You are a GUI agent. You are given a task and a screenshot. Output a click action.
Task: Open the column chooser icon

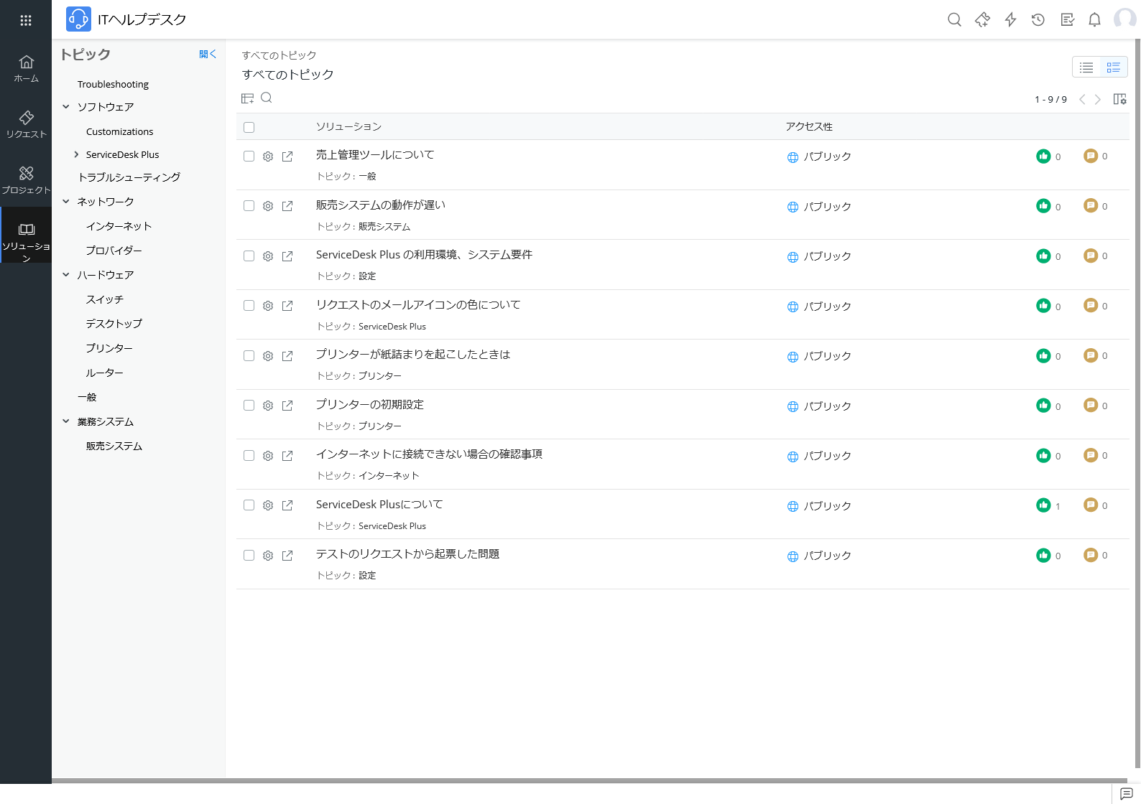pos(1119,99)
